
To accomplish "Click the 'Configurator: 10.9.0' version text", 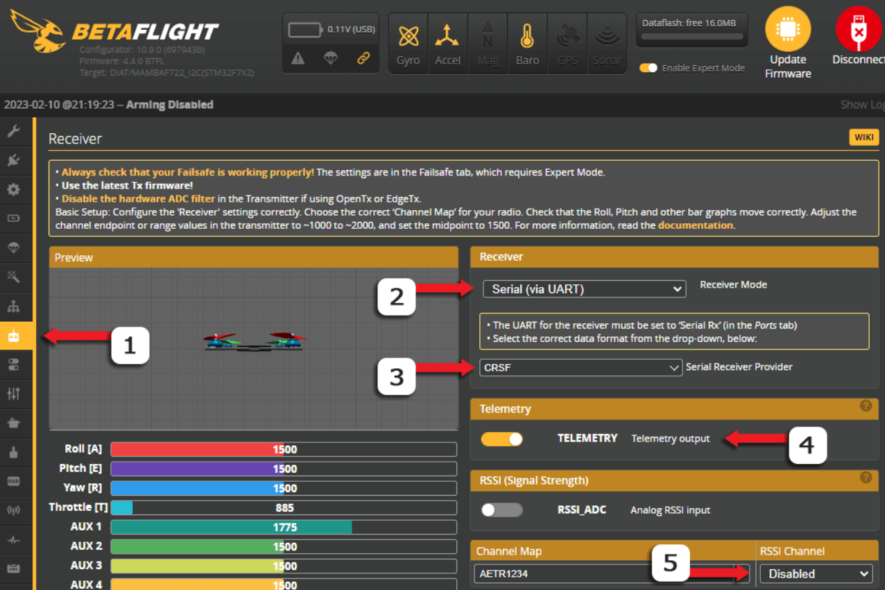I will point(141,50).
